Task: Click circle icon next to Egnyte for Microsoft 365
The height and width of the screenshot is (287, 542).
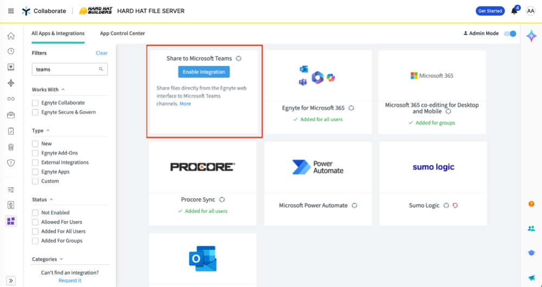Action: pos(351,108)
